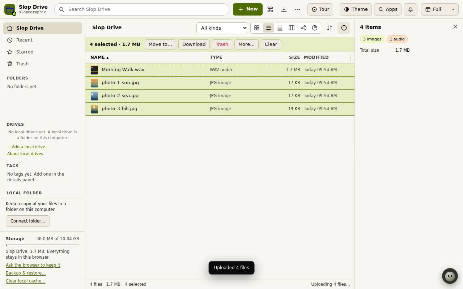The width and height of the screenshot is (463, 289).
Task: Clear the current selection
Action: 271,44
